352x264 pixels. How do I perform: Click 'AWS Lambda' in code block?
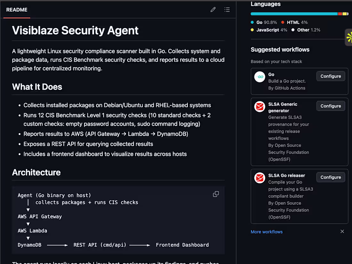tap(33, 231)
